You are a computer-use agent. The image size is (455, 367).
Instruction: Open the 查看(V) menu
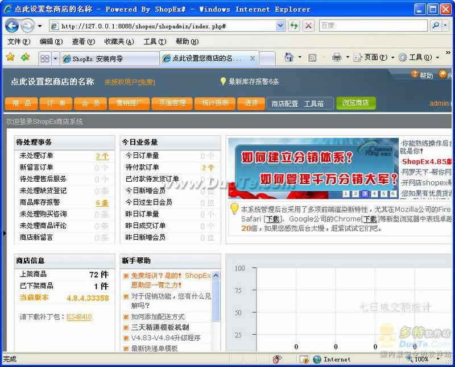(x=83, y=41)
